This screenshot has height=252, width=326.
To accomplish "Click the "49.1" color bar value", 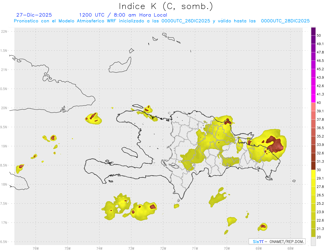I will tap(320, 44).
